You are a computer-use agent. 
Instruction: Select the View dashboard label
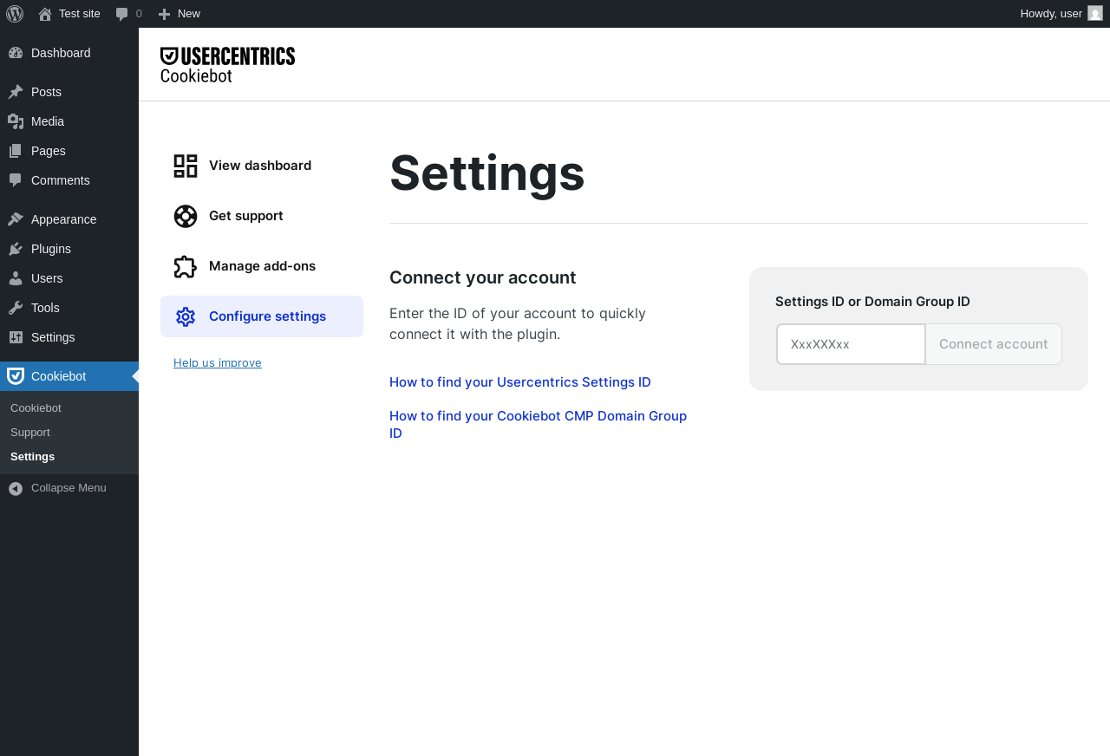260,166
